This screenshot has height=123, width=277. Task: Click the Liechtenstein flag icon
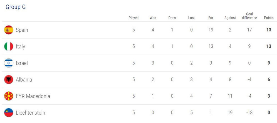9,113
